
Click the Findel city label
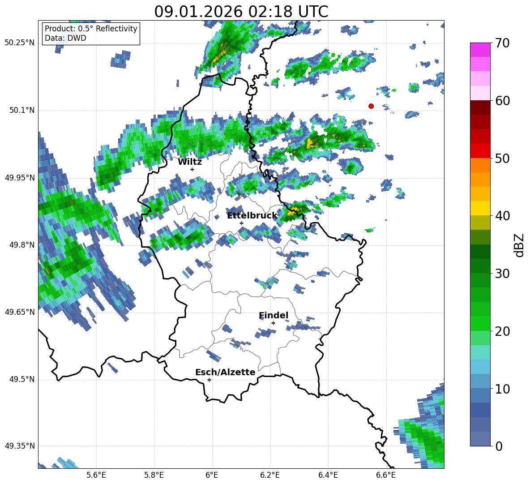[274, 315]
